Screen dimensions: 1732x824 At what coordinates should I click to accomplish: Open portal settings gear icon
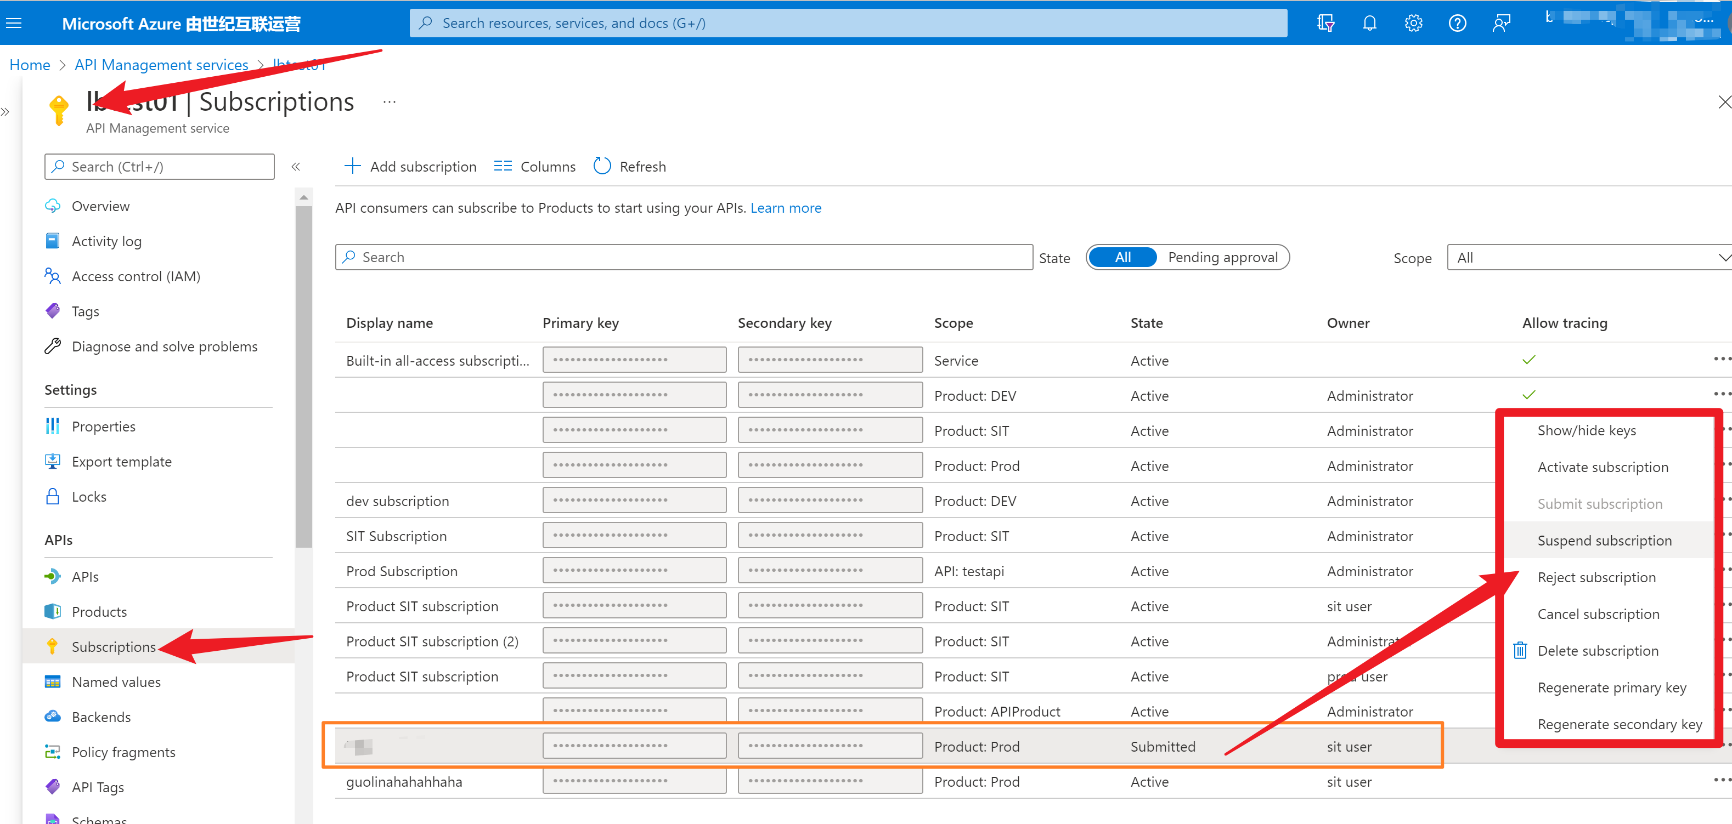1413,24
